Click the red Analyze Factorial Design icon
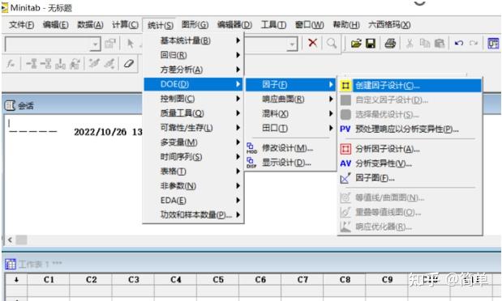Screen dimensions: 502x301 click(345, 149)
